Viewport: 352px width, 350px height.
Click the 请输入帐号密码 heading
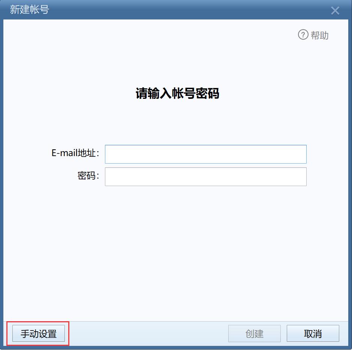177,93
